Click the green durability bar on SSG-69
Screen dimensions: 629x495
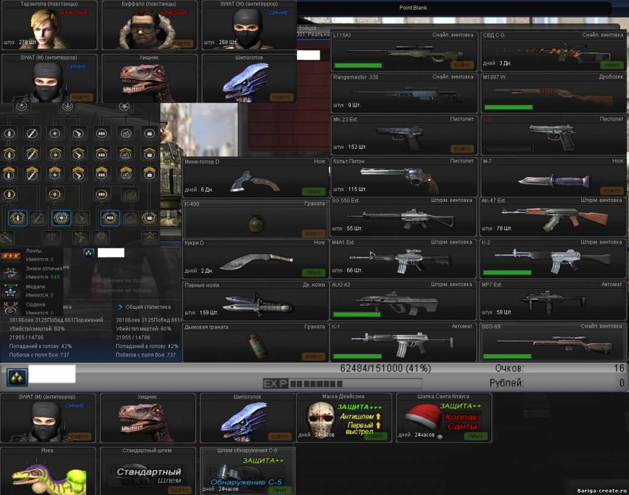[507, 356]
